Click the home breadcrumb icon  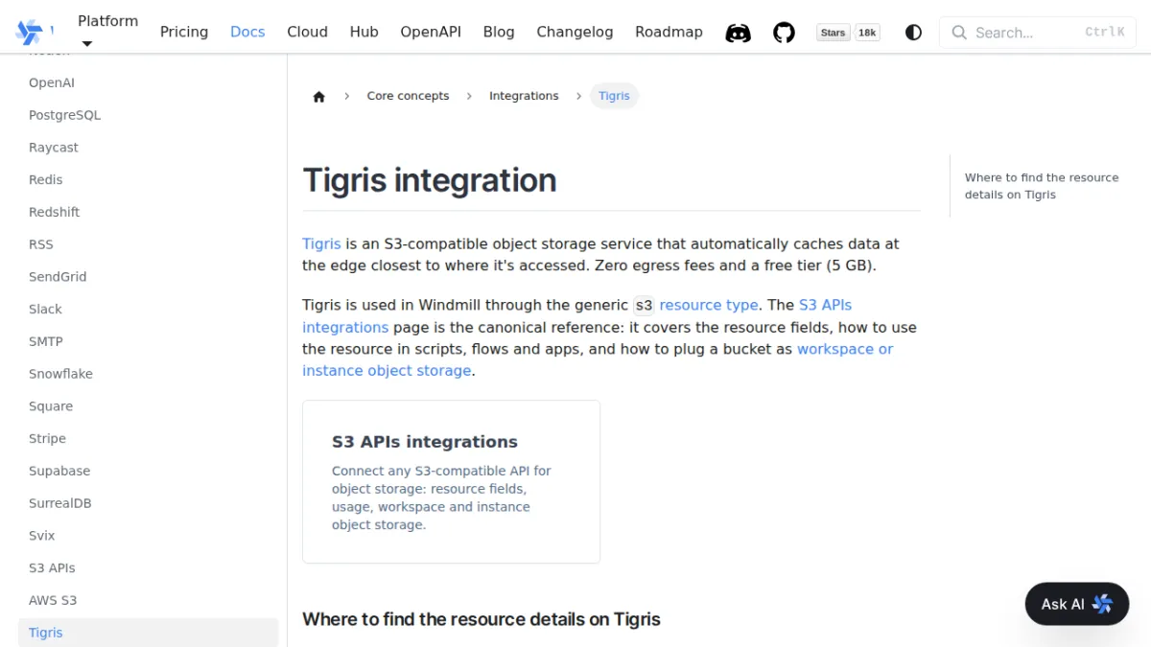point(319,96)
